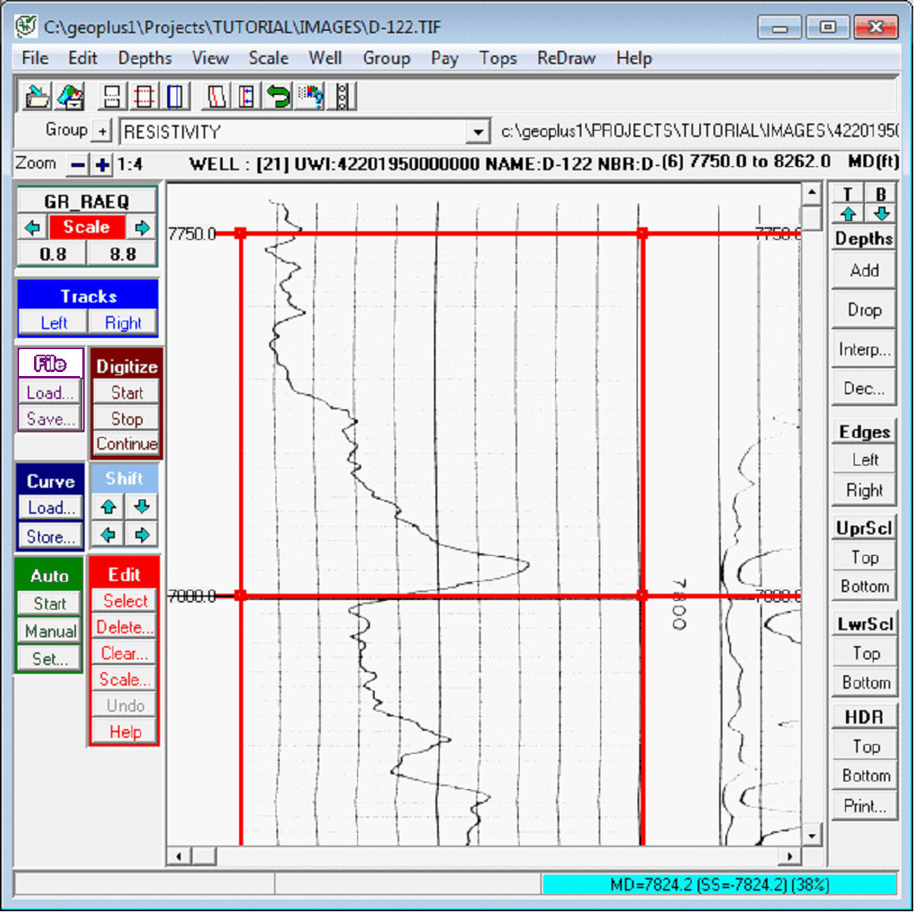Click the question mark help toolbar icon
The height and width of the screenshot is (912, 914).
point(311,97)
